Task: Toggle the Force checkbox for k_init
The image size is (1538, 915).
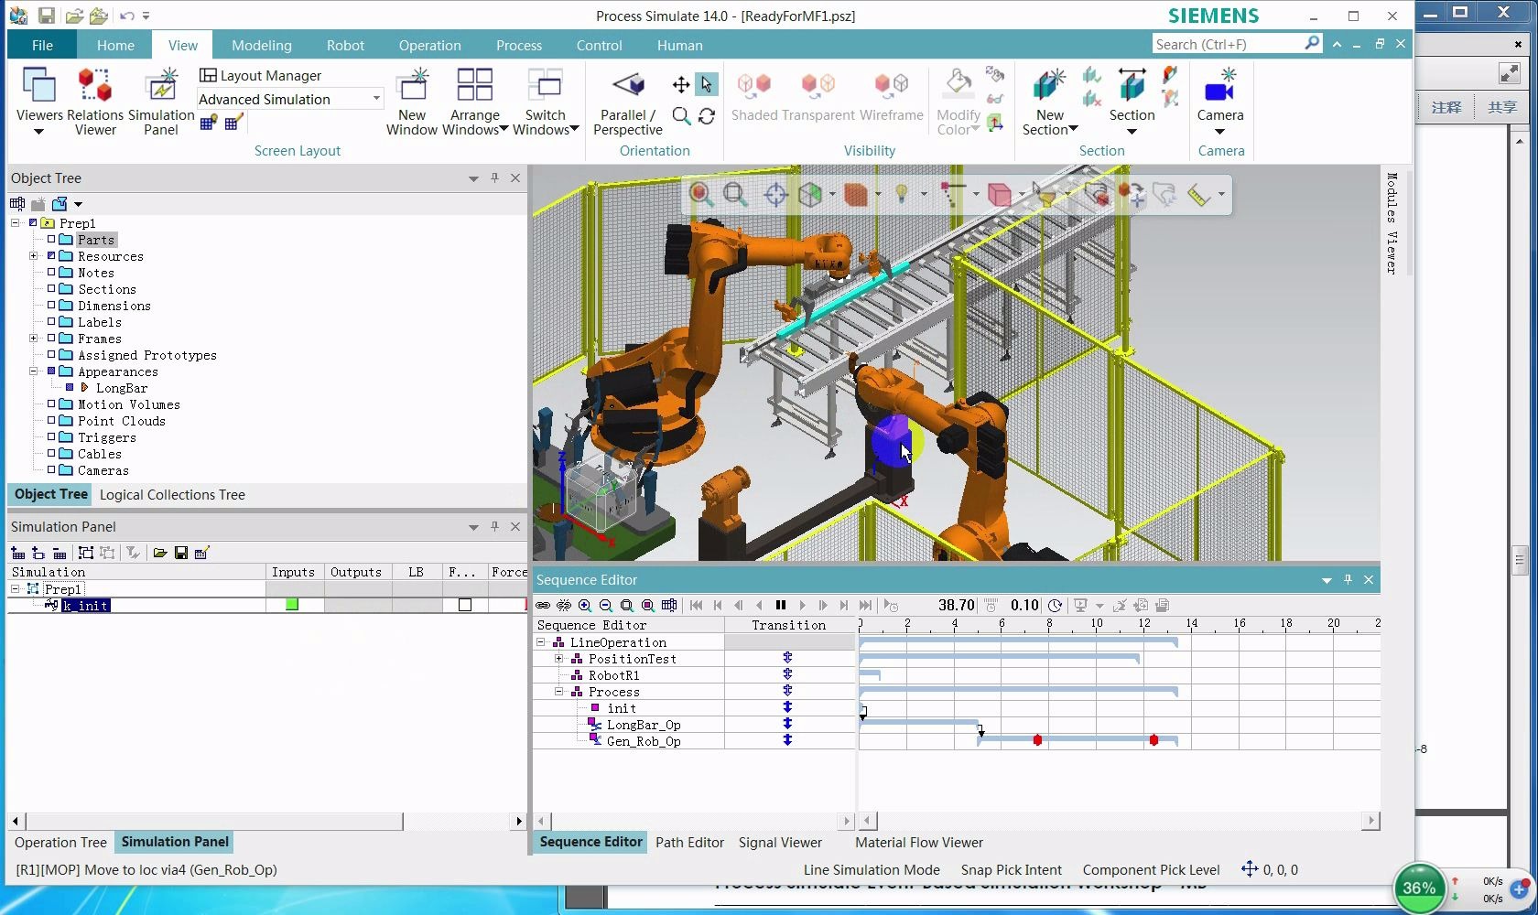Action: [465, 605]
